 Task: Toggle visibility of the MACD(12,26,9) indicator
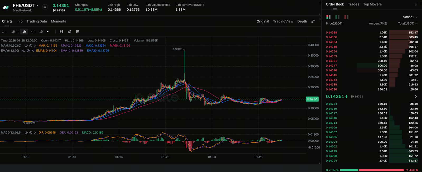[26, 133]
